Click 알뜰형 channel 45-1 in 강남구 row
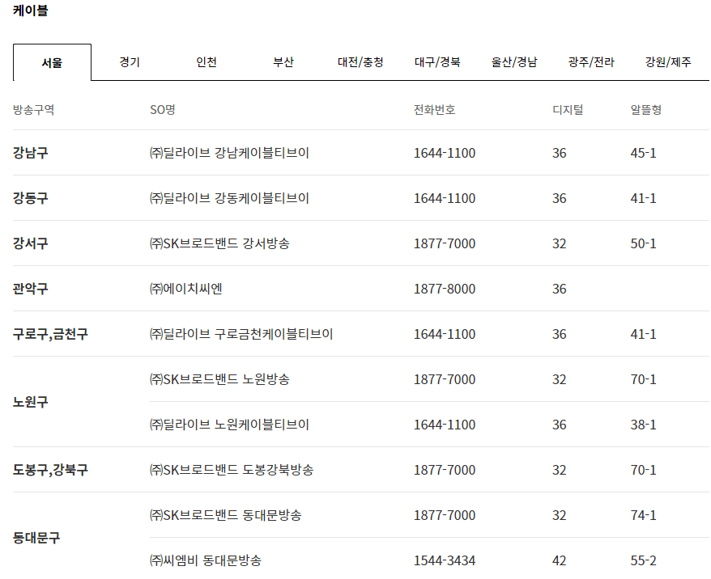Viewport: 711px width, 579px height. (643, 153)
